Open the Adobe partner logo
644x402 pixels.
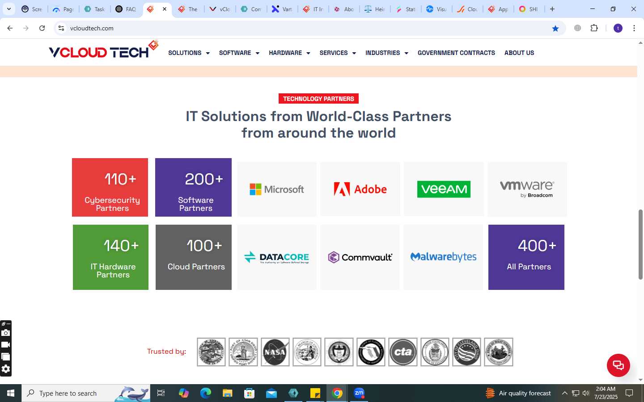click(360, 189)
